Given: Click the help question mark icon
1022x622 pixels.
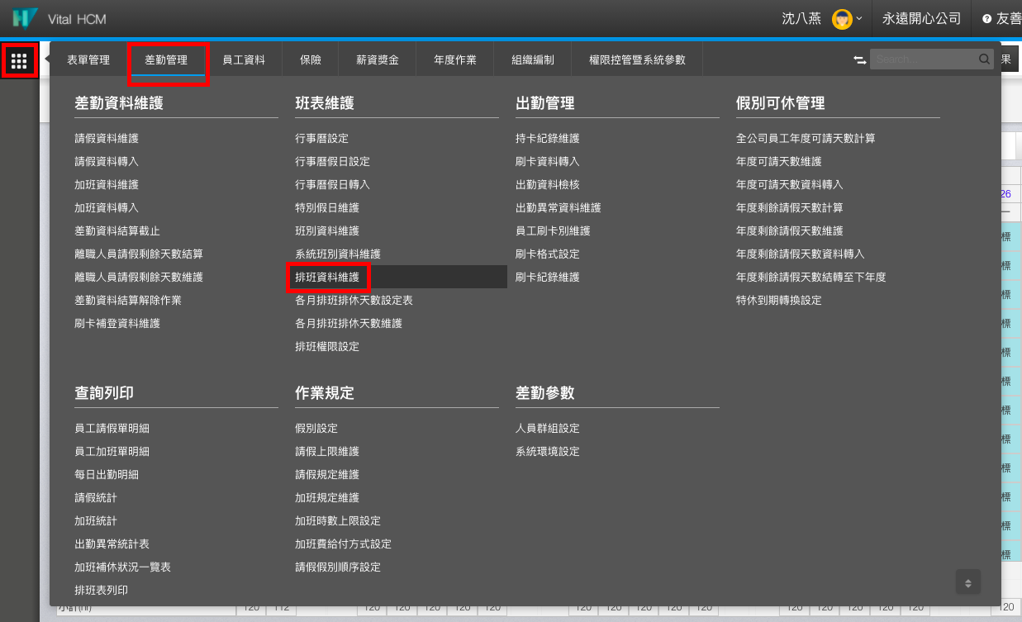Looking at the screenshot, I should pyautogui.click(x=986, y=19).
